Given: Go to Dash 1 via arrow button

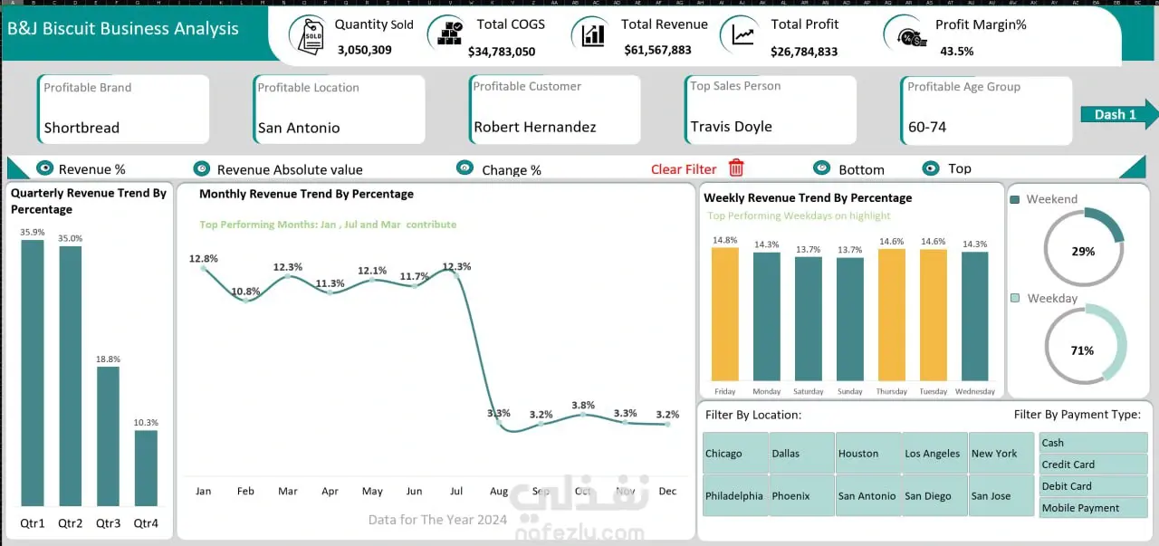Looking at the screenshot, I should (x=1119, y=114).
